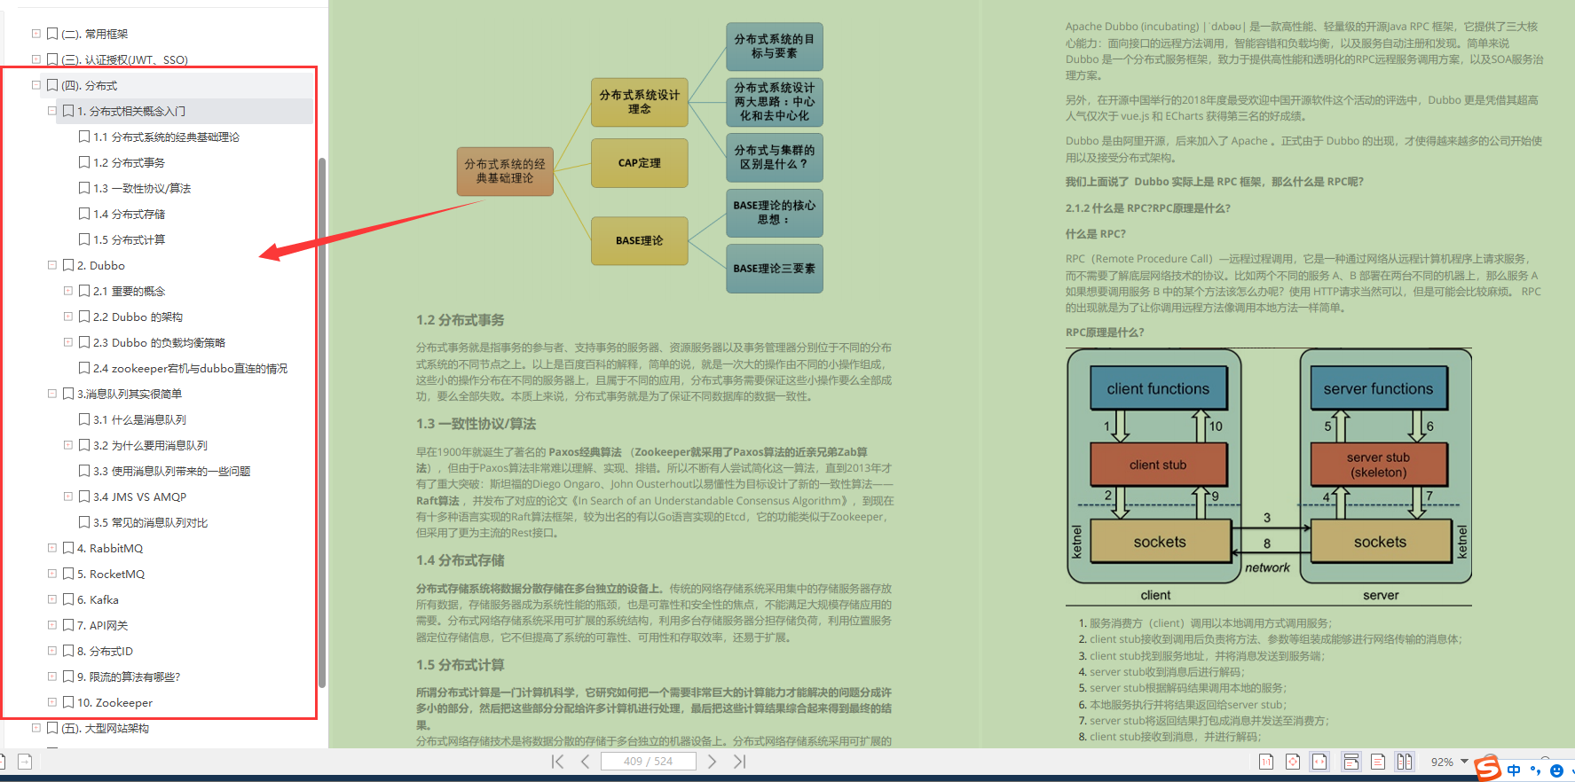Open bookmark 6. Kafka
Screen dimensions: 1575x782
[98, 599]
